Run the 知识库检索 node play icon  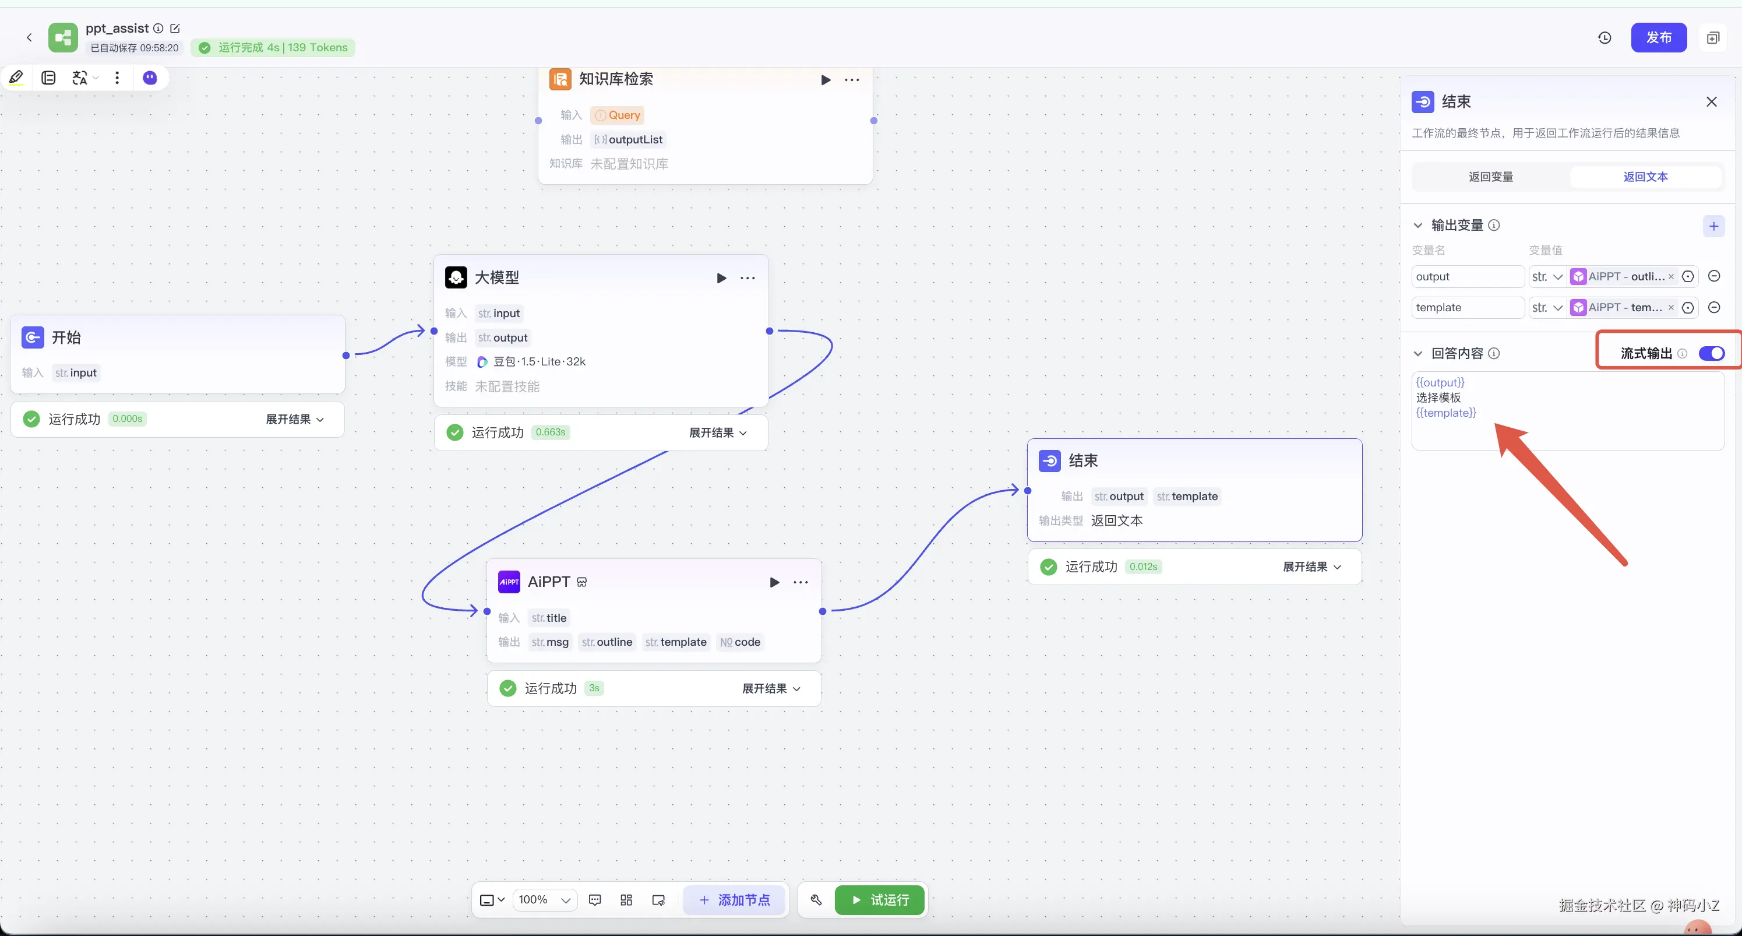coord(825,80)
